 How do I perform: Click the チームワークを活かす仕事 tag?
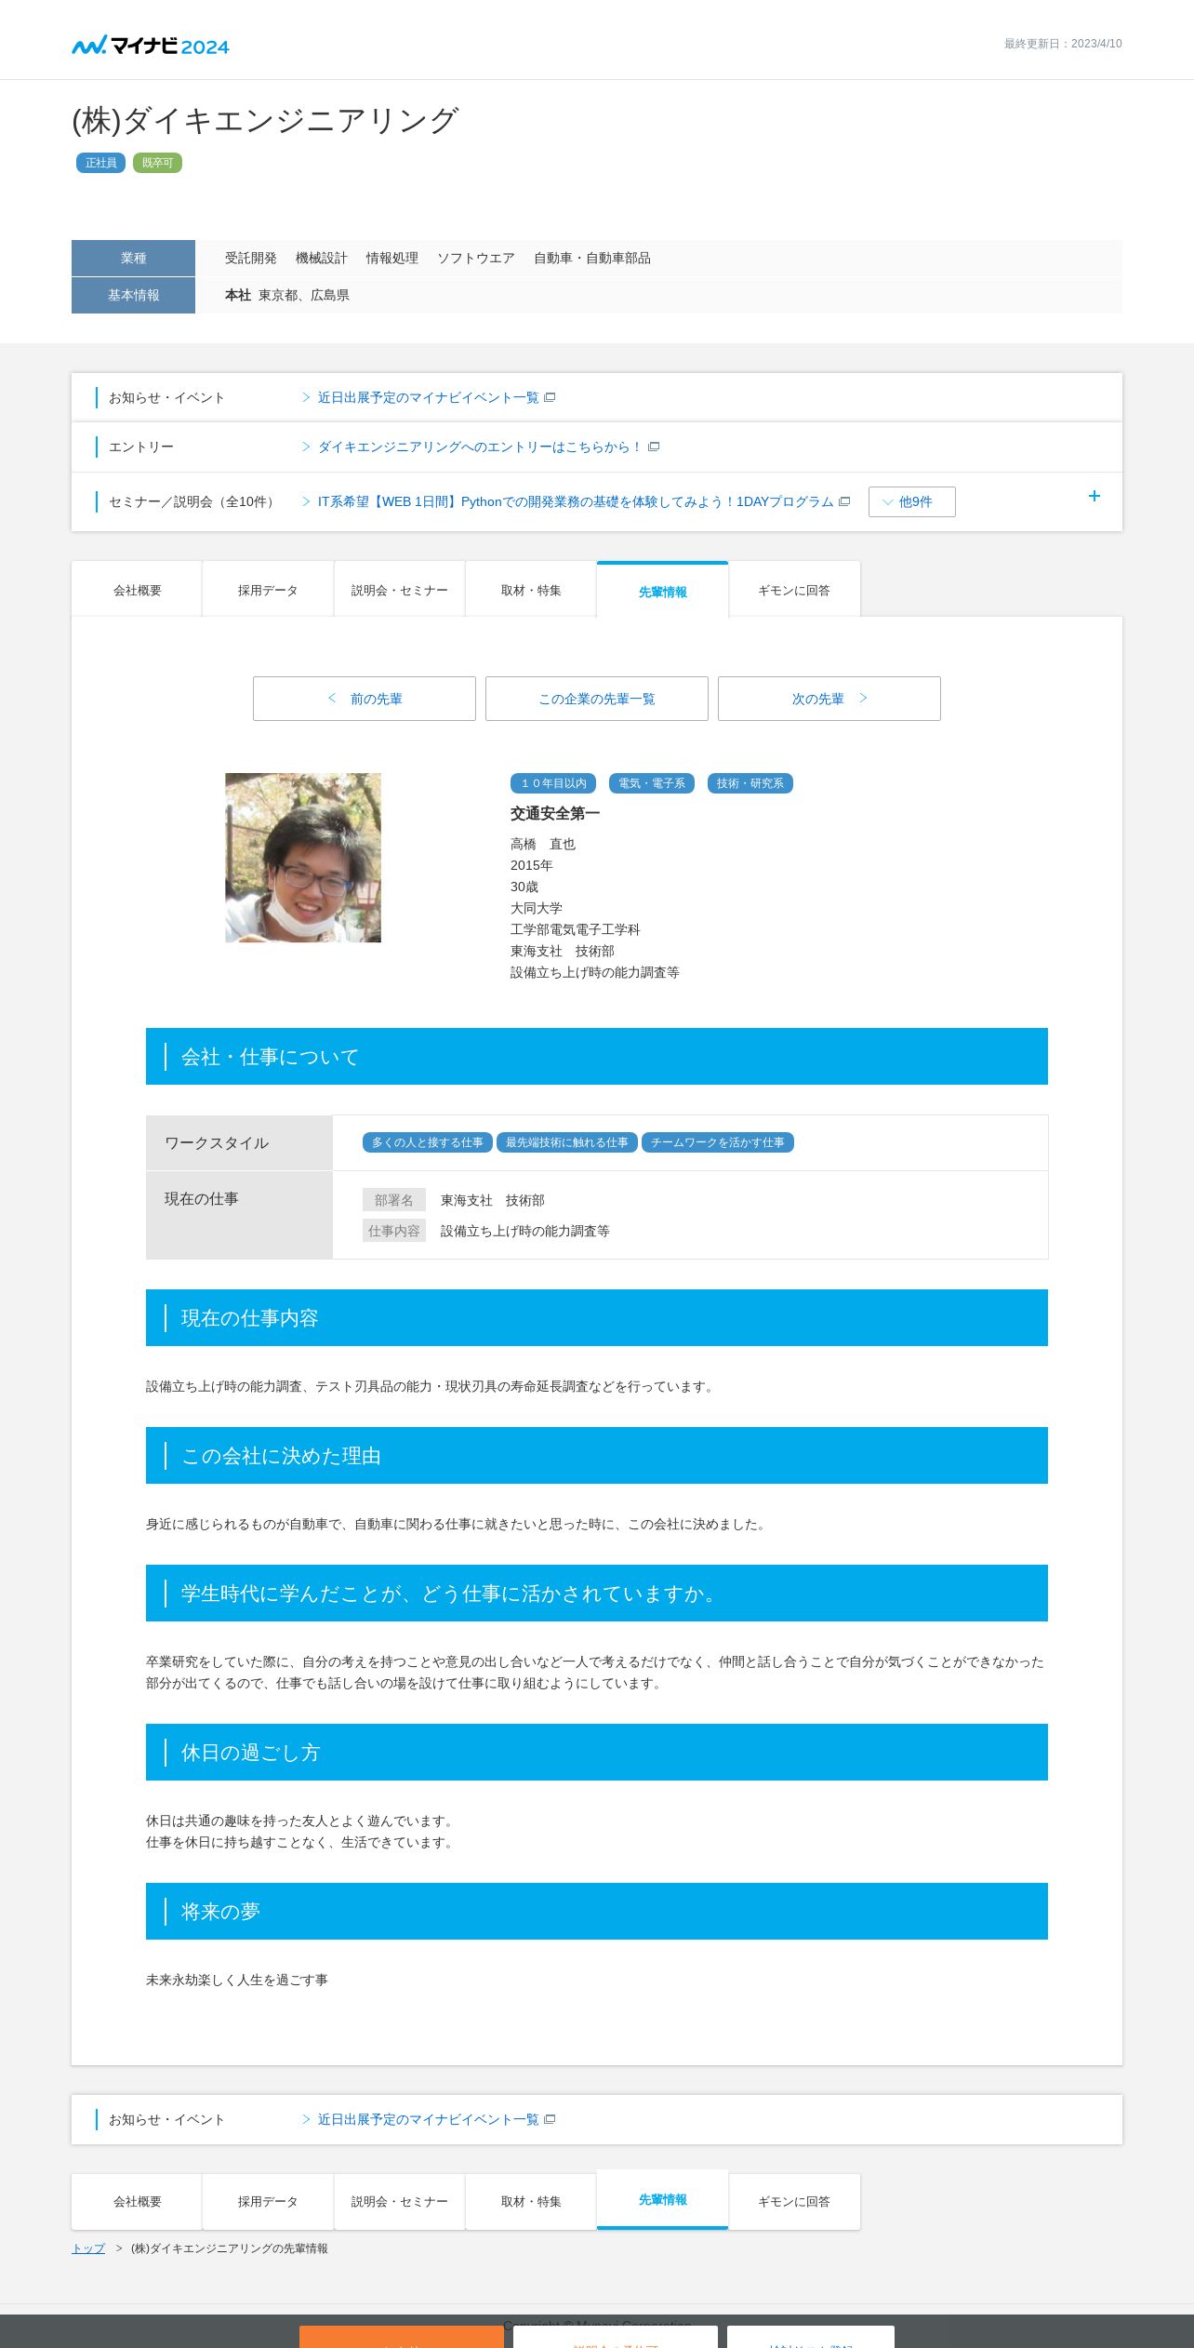pos(718,1142)
